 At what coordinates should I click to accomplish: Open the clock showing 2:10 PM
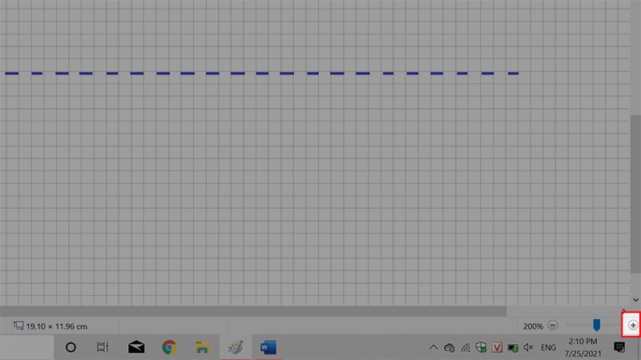tap(583, 347)
